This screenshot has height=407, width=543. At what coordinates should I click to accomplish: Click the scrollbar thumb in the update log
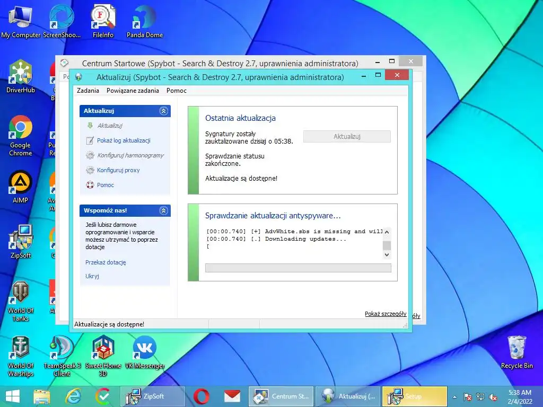tap(387, 245)
